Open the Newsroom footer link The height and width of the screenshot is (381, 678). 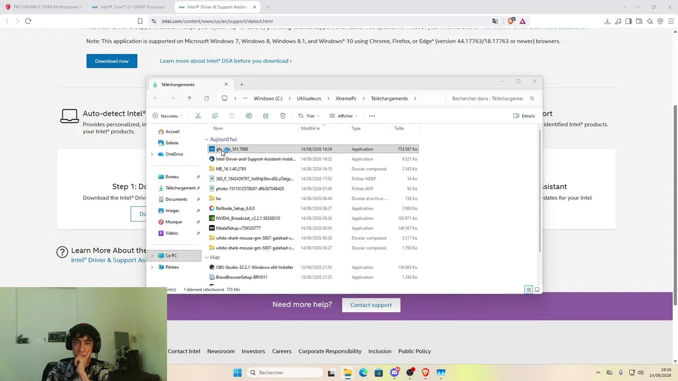click(221, 351)
